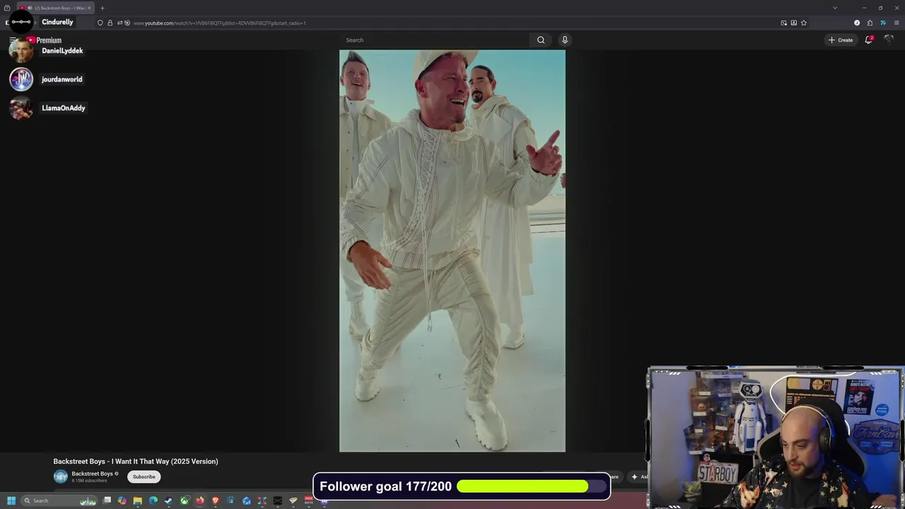Open Copilot from the taskbar
This screenshot has height=509, width=905.
tap(122, 501)
